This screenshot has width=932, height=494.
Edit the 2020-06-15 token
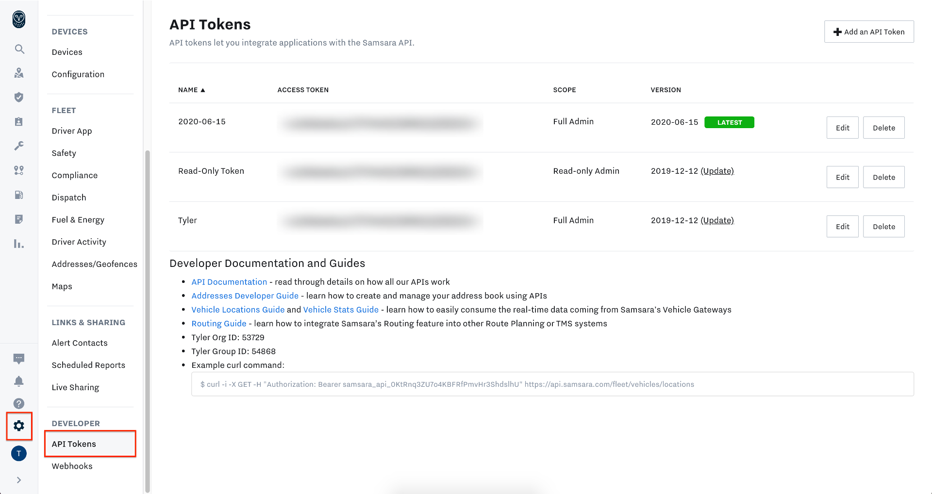click(843, 128)
